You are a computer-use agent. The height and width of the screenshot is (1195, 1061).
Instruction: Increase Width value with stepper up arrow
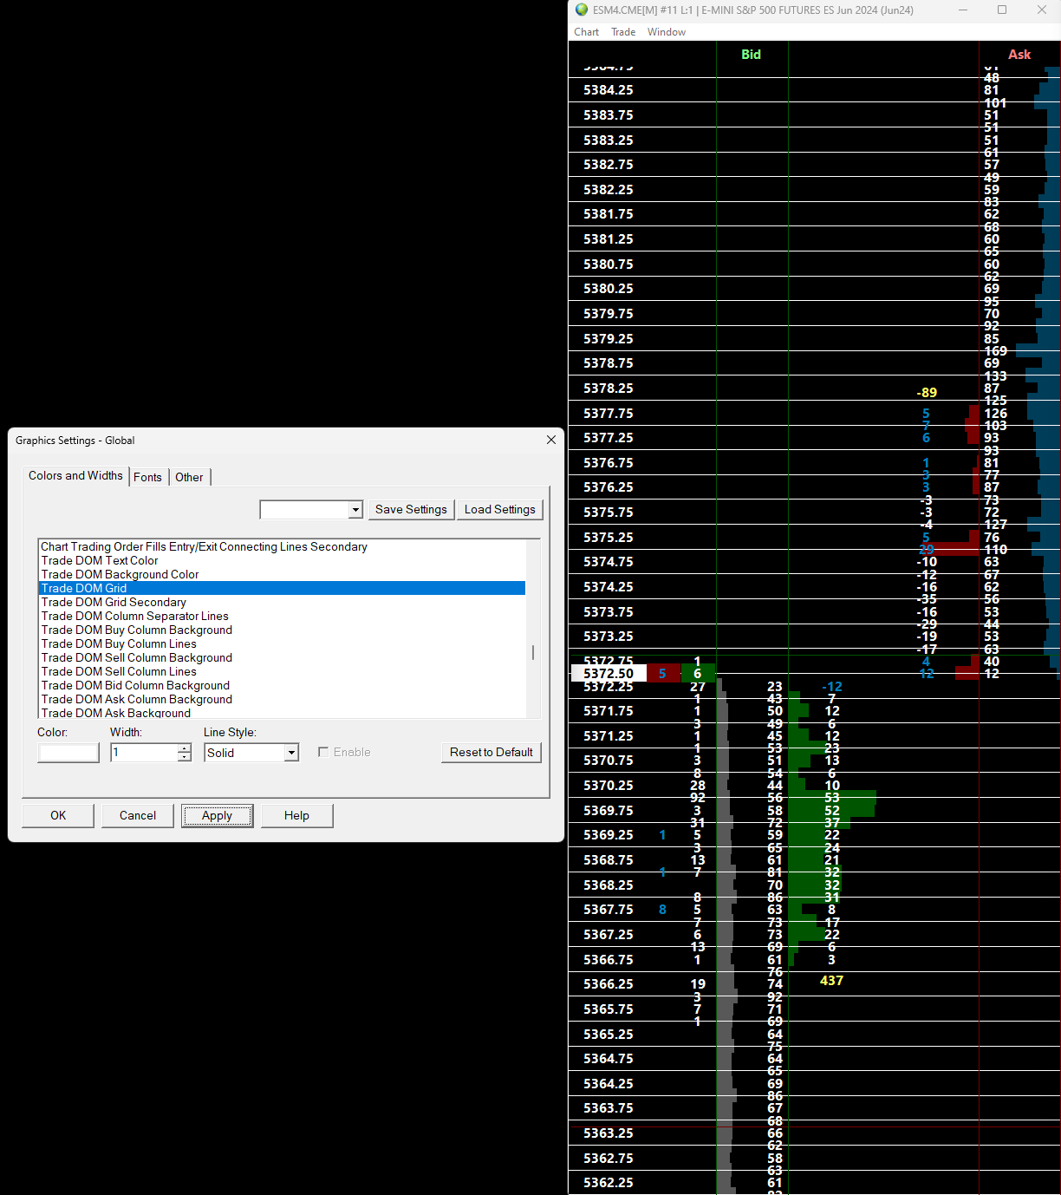click(184, 748)
